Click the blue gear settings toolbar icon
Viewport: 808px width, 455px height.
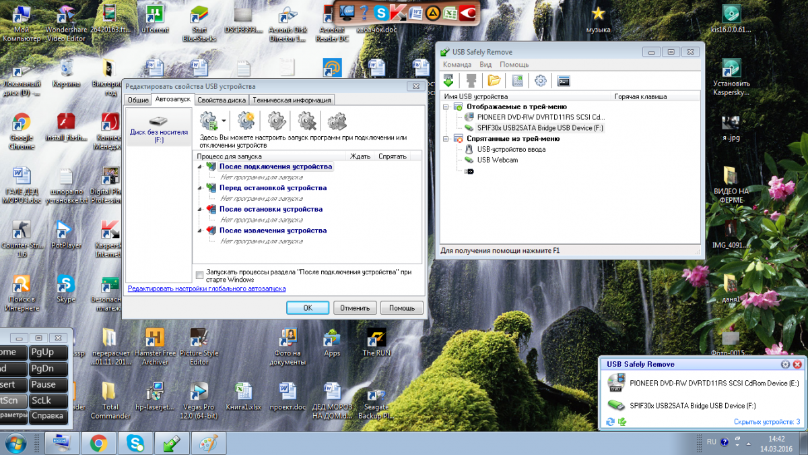click(x=540, y=81)
